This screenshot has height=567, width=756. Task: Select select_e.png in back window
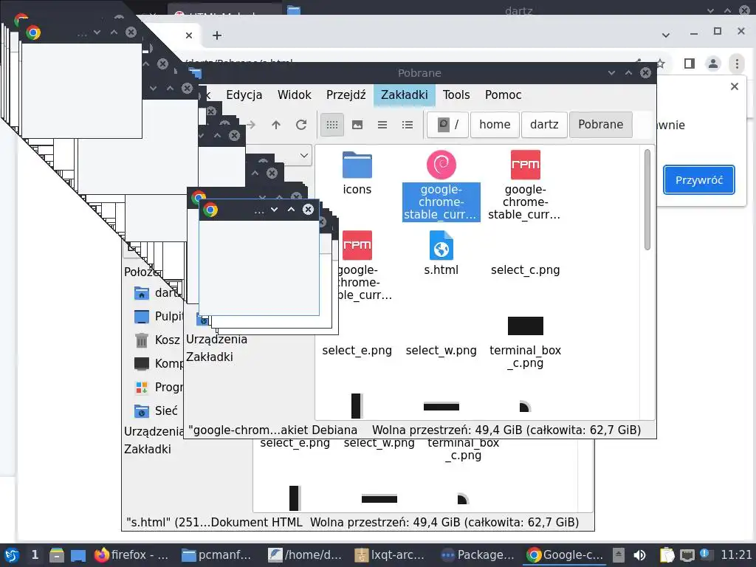coord(295,443)
